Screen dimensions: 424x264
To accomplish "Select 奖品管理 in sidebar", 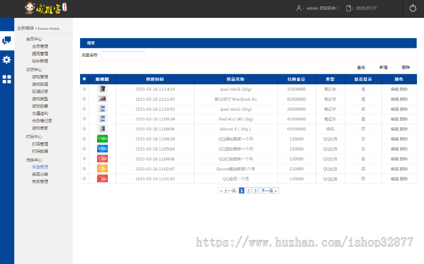I will tap(40, 167).
